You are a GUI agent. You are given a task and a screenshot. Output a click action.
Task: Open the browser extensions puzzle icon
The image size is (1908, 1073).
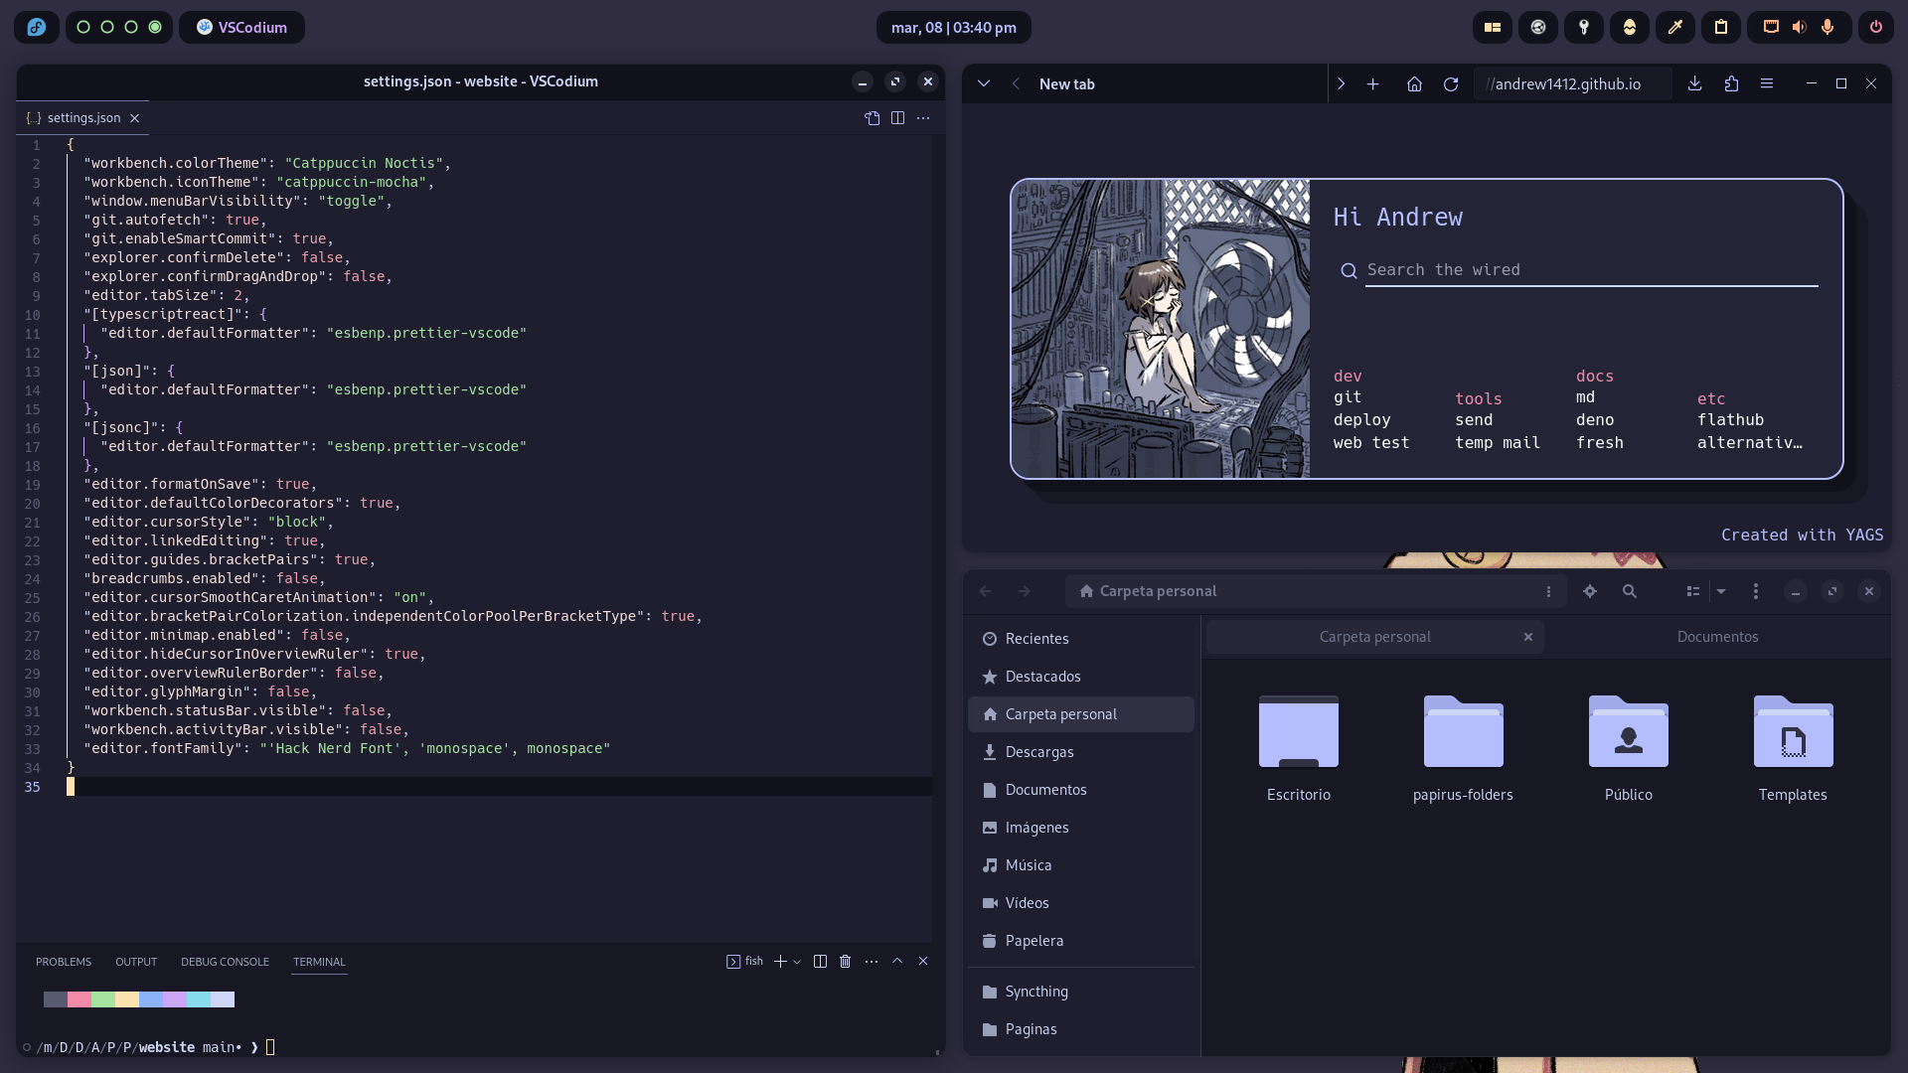click(x=1731, y=84)
